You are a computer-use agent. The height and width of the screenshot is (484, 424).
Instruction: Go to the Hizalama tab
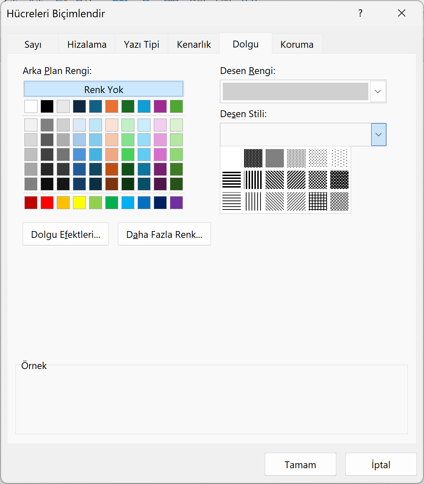87,44
